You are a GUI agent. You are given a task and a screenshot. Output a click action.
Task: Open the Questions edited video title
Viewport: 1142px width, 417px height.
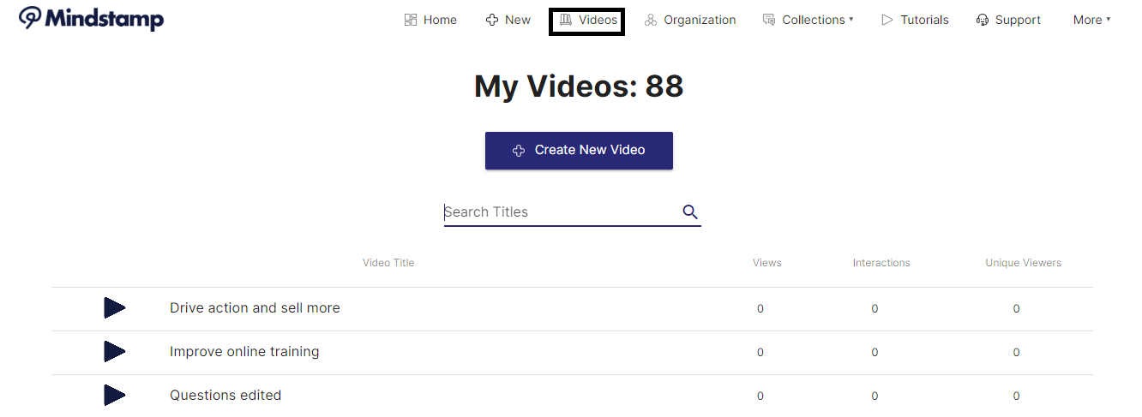(225, 396)
